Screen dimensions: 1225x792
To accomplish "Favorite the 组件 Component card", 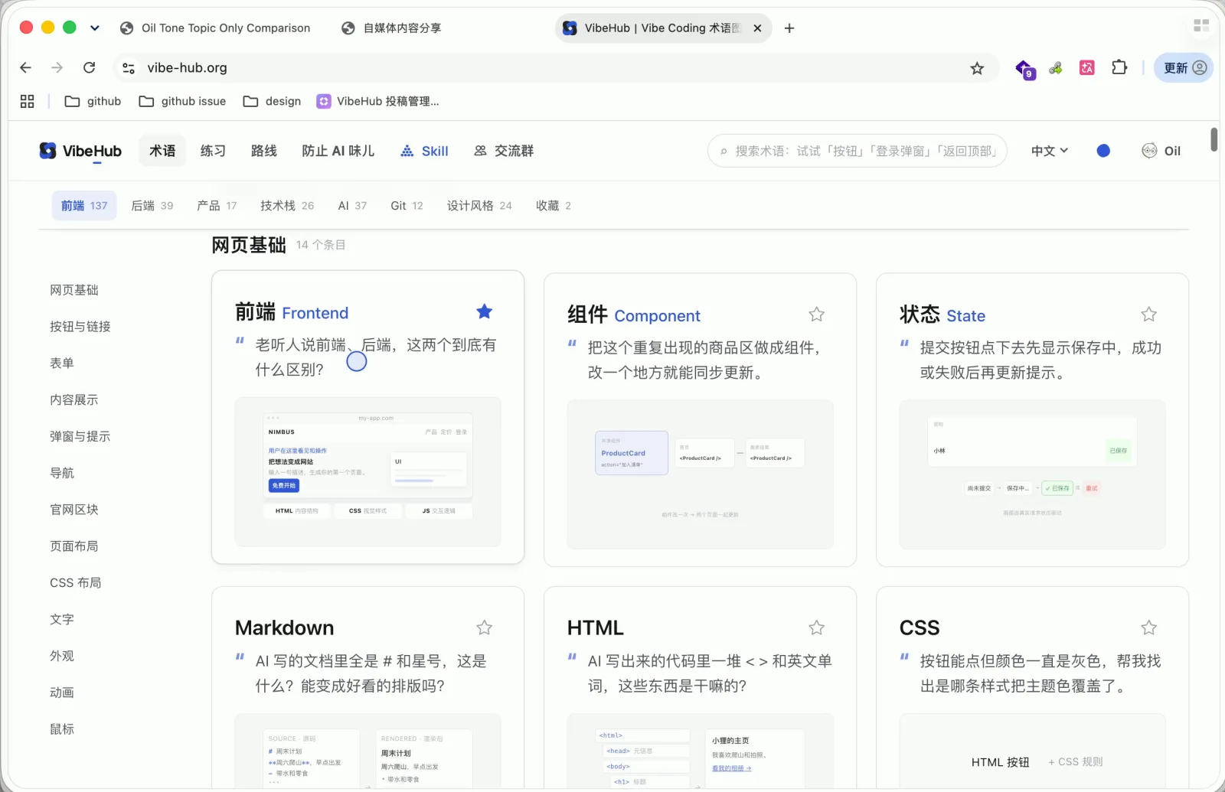I will 816,315.
